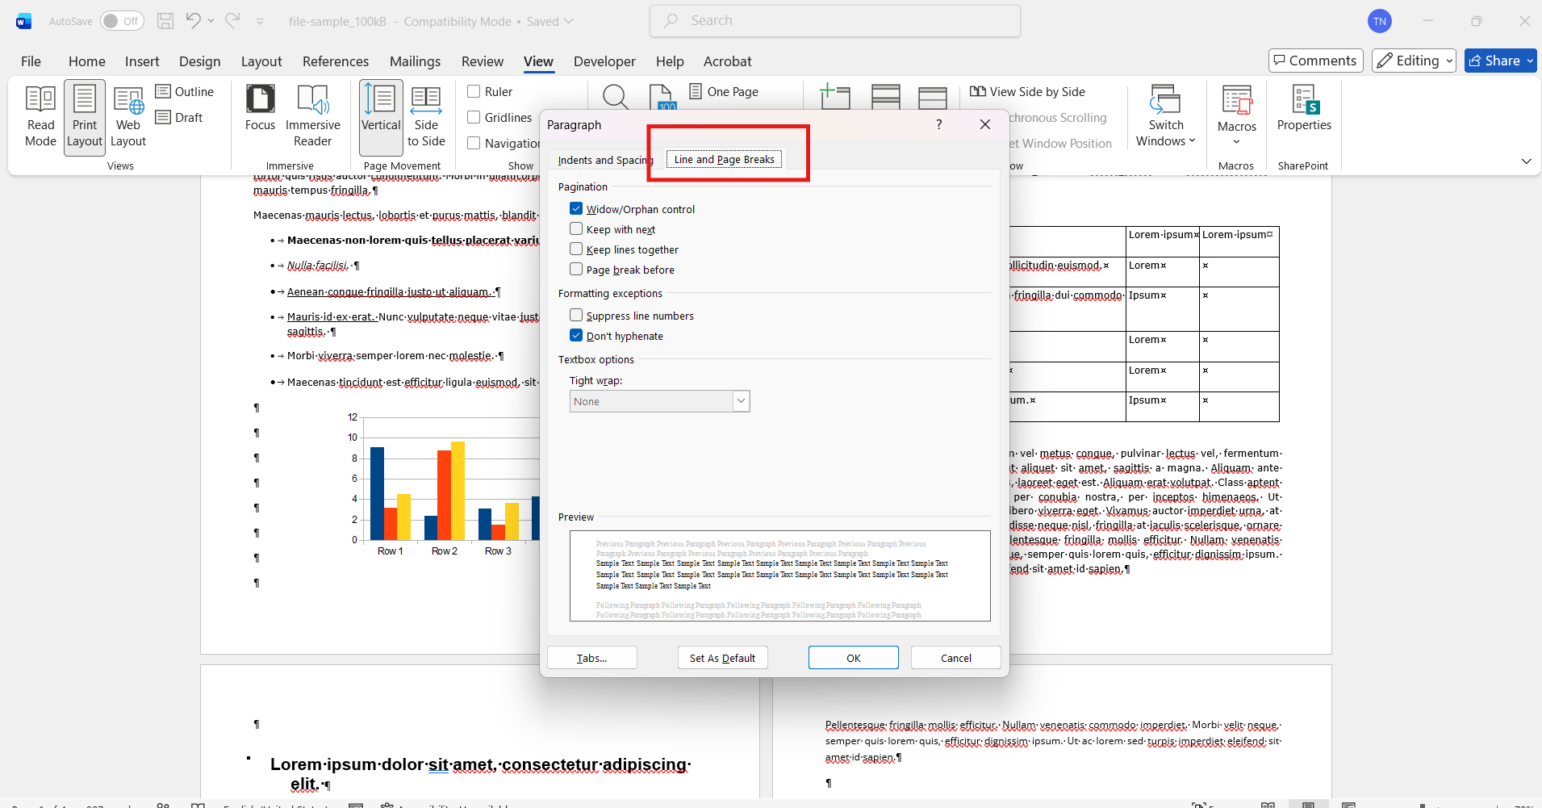Click into the Search box
This screenshot has width=1542, height=808.
[x=835, y=21]
